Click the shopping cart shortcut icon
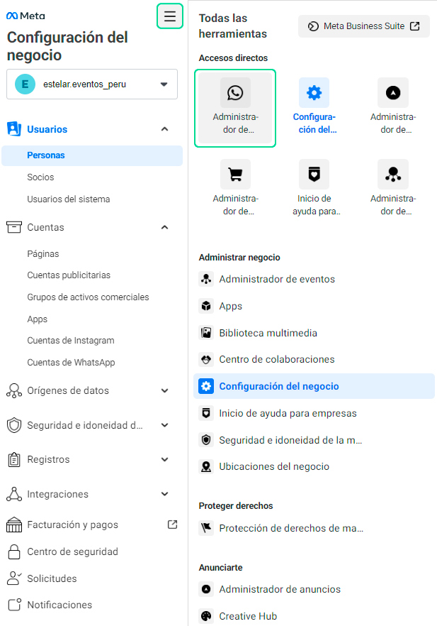Viewport: 437px width, 626px height. tap(235, 174)
